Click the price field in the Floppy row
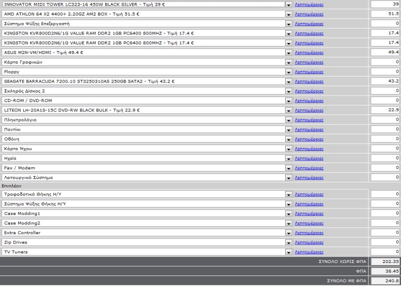The image size is (401, 286). click(x=385, y=71)
